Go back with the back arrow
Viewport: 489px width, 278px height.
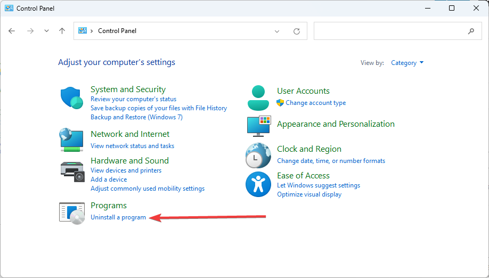[12, 31]
